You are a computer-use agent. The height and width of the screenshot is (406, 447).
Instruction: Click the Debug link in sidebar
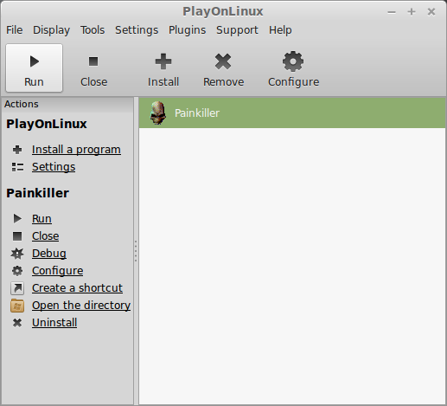click(x=49, y=254)
